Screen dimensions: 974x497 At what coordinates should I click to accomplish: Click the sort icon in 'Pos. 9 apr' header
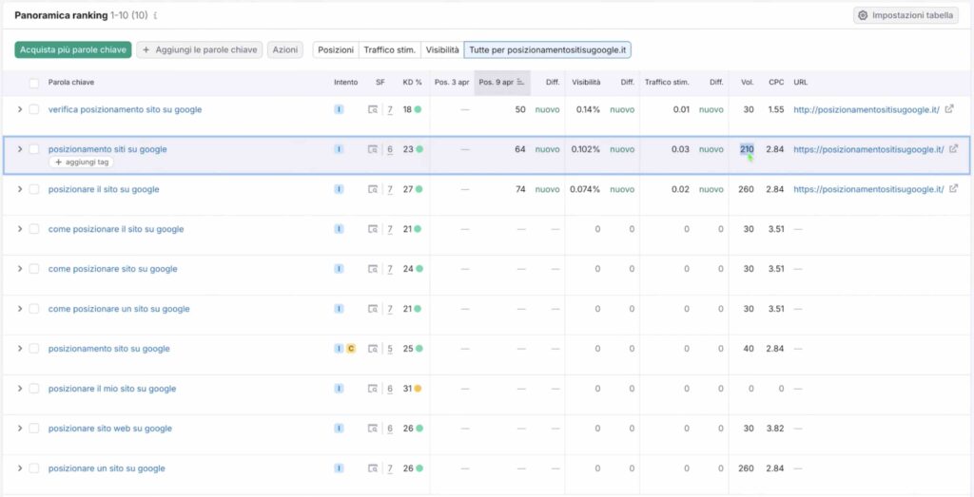520,83
